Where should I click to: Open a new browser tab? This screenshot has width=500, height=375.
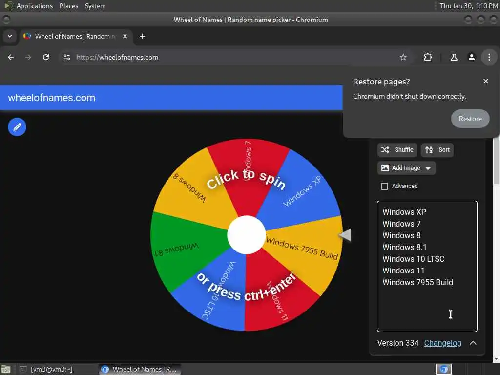[x=143, y=36]
